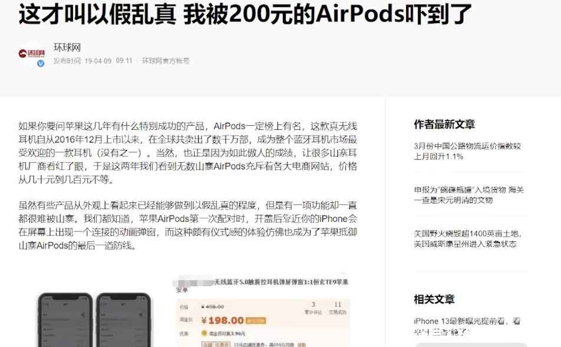The width and height of the screenshot is (561, 347).
Task: Click the first paragraph starting 如果你要问苹果
Action: [188, 153]
